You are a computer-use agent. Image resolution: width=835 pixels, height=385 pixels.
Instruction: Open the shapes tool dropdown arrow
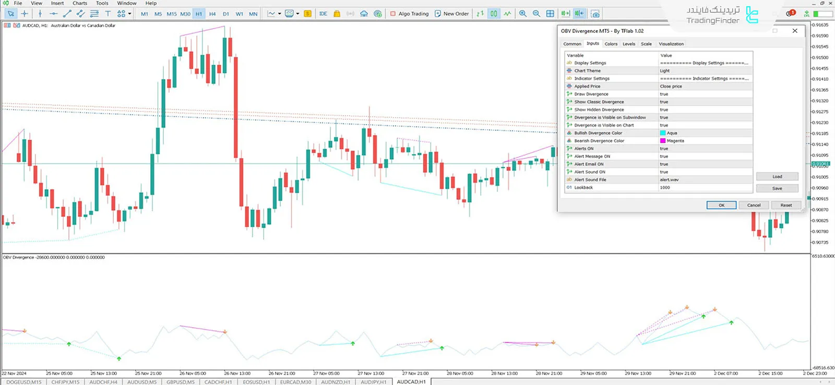pos(129,14)
